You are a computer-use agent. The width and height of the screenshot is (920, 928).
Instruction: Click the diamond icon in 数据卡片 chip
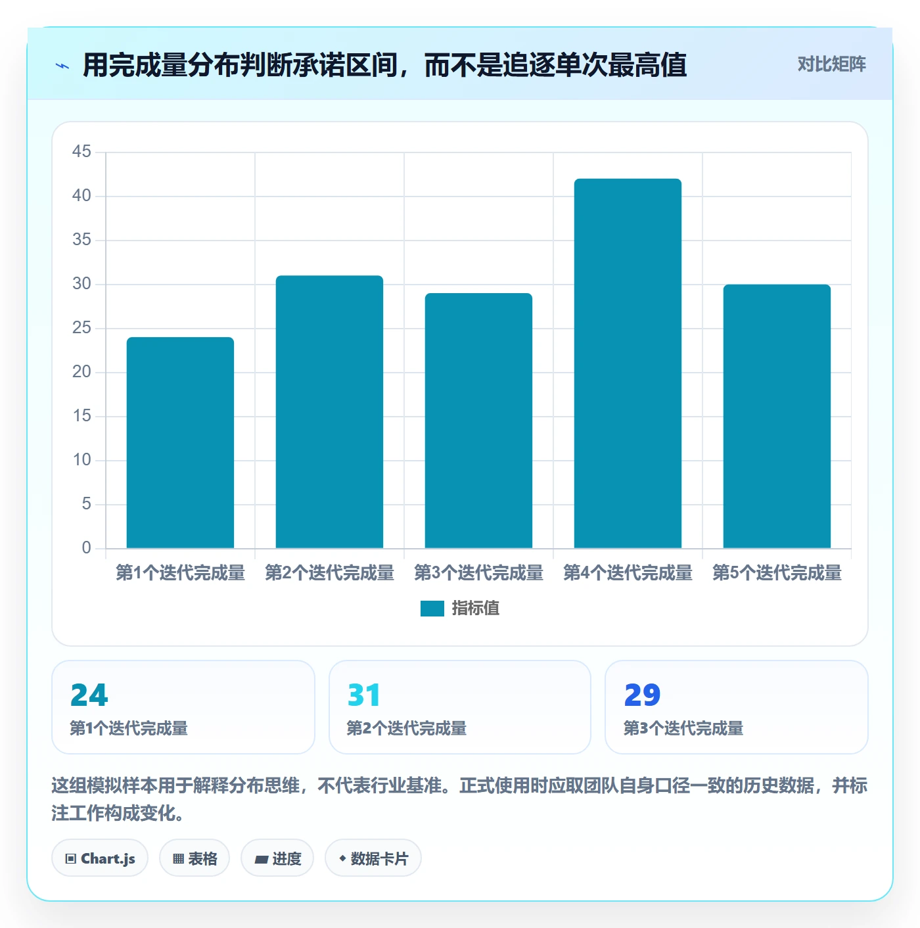[342, 858]
